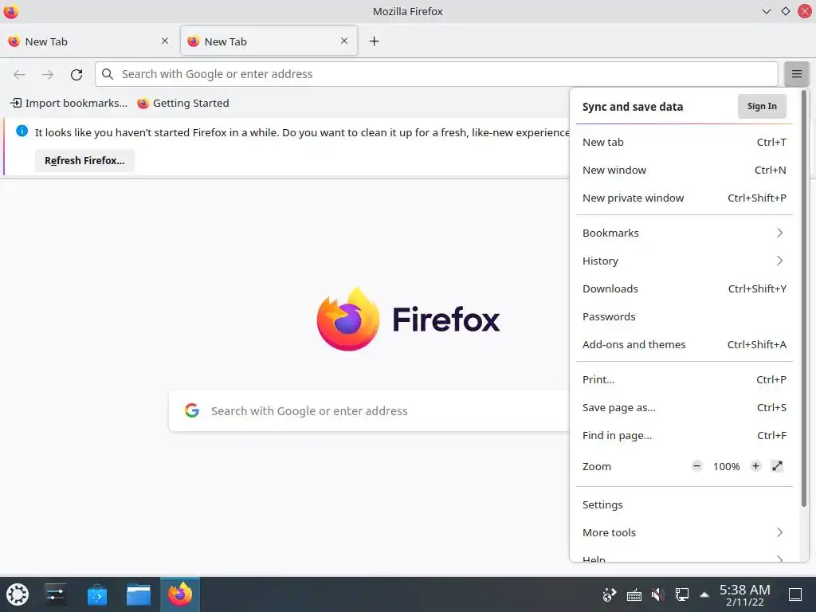Click the blue info icon in notification bar

(x=22, y=131)
